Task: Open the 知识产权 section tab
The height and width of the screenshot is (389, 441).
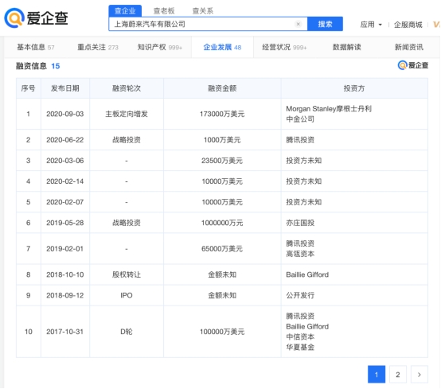Action: point(160,47)
